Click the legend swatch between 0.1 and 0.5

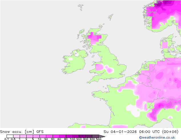pos(10,136)
